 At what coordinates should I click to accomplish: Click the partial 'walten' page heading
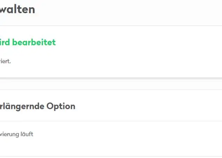(17, 10)
